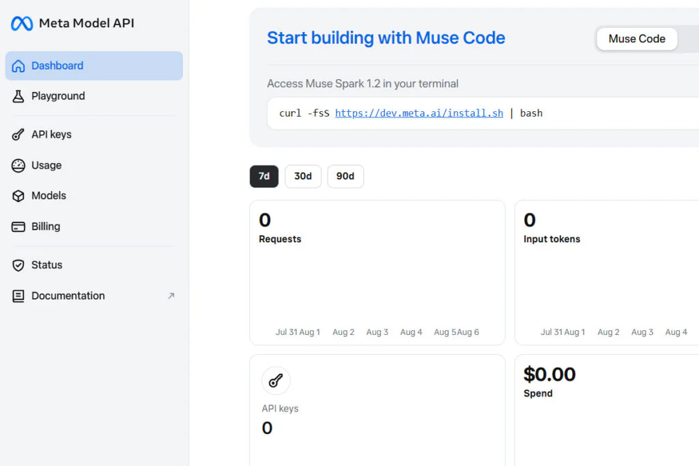The width and height of the screenshot is (699, 466).
Task: Click the Status shield icon
Action: tap(18, 265)
